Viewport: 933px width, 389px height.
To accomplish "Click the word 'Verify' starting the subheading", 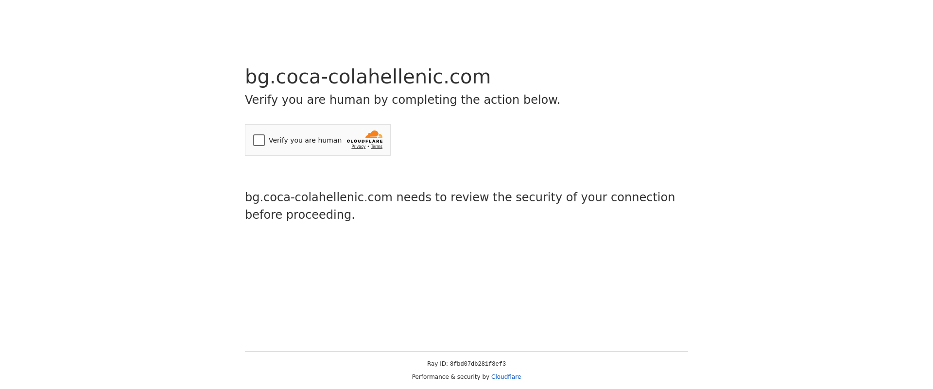I will tap(261, 100).
